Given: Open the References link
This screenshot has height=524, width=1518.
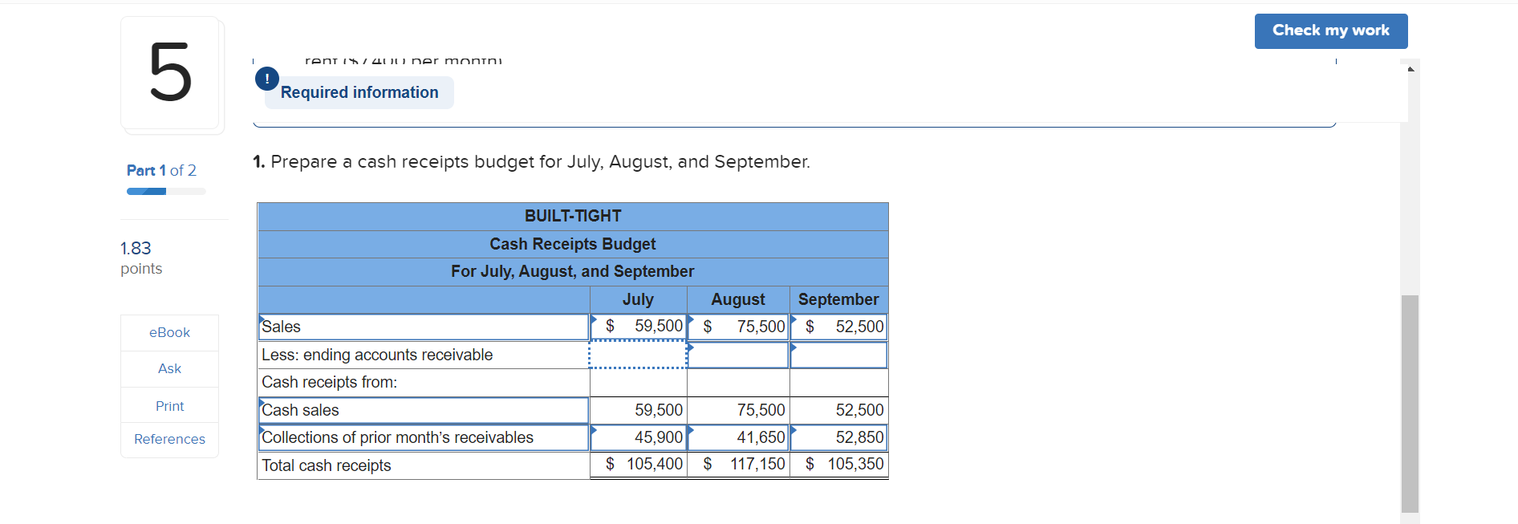Looking at the screenshot, I should pyautogui.click(x=169, y=439).
